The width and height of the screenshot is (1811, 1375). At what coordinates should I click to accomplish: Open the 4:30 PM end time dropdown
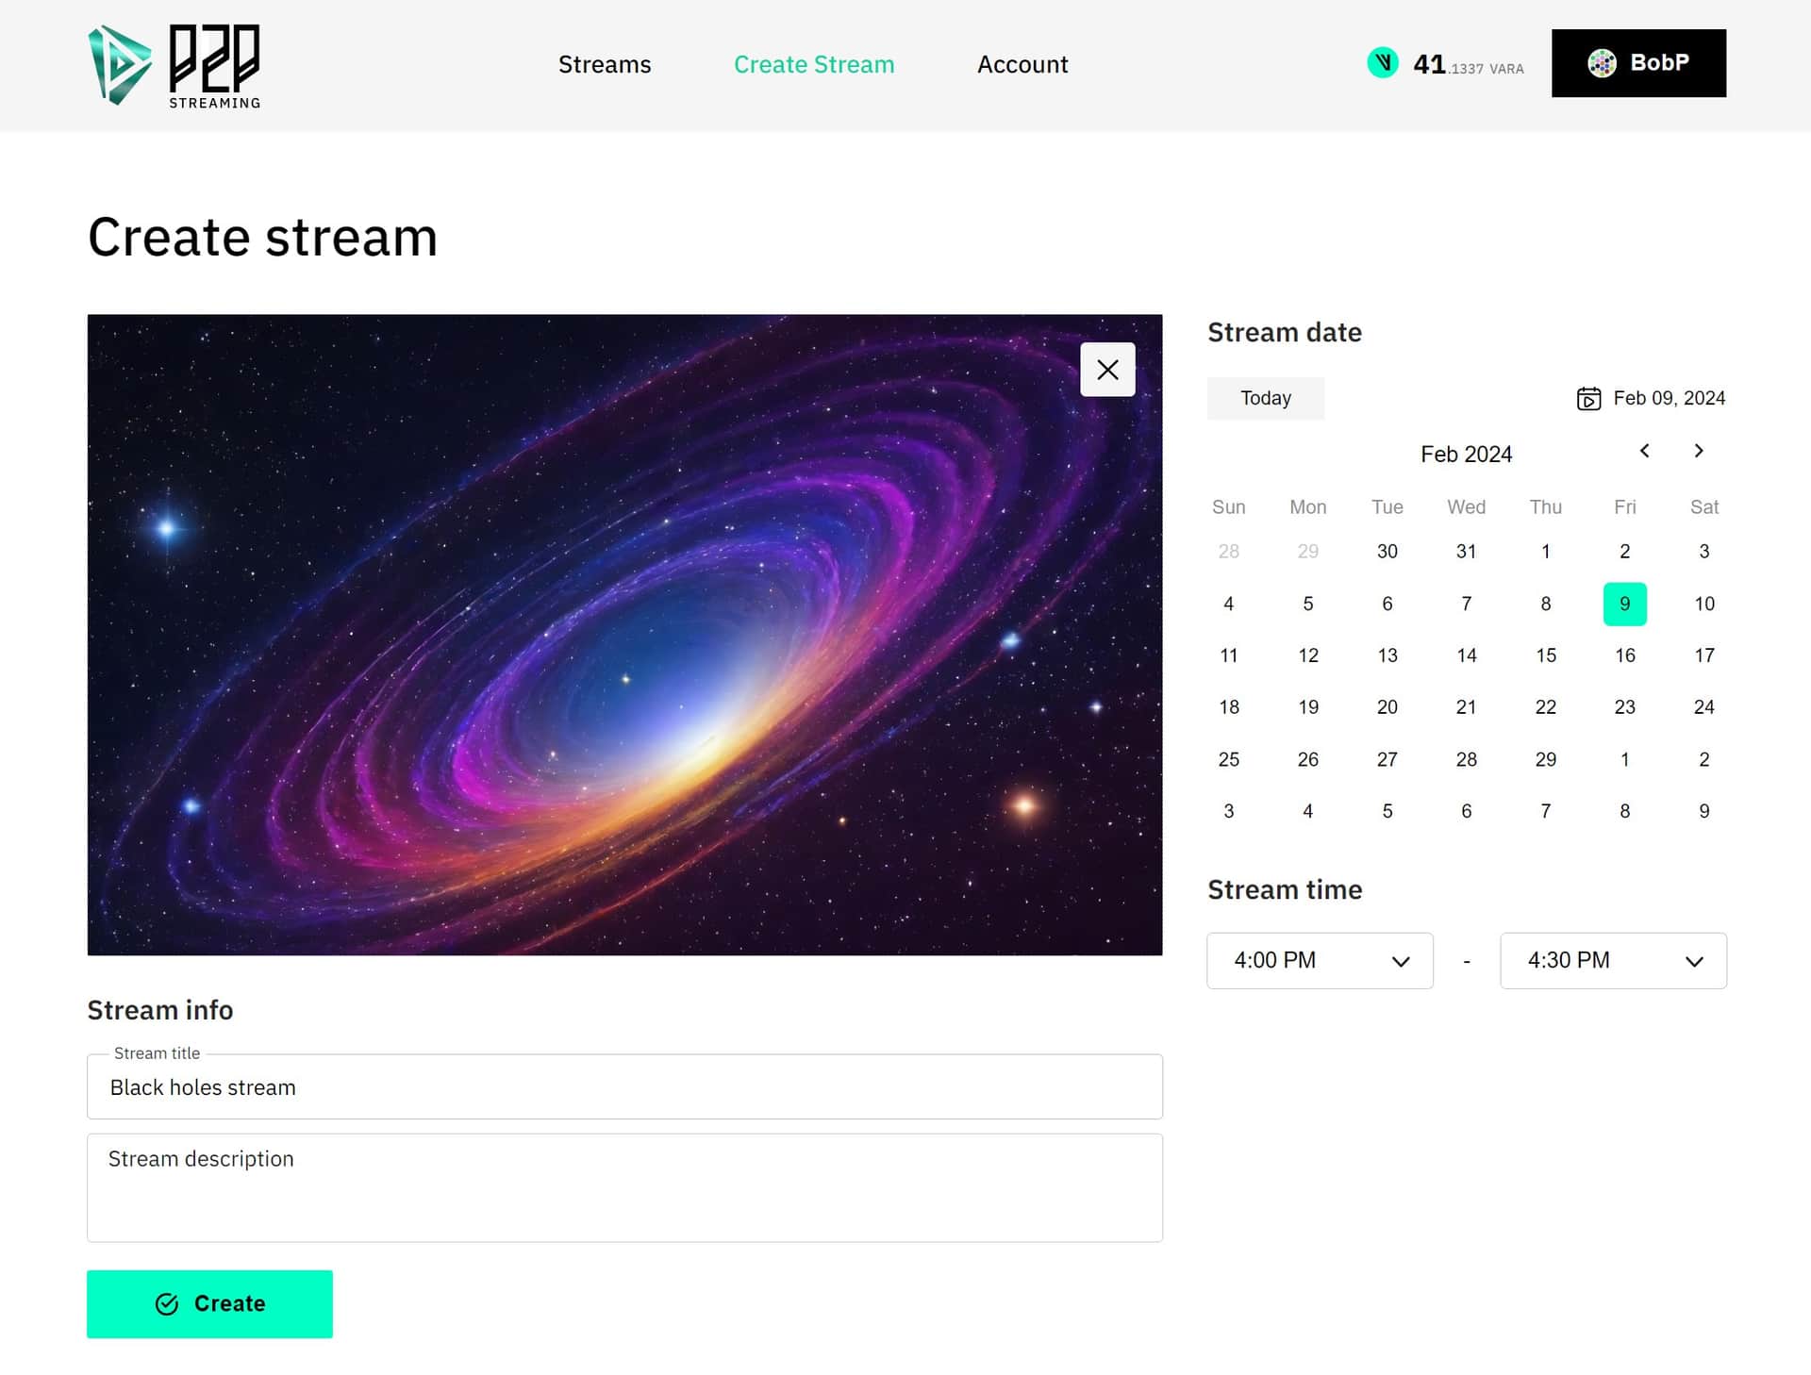[x=1613, y=960]
